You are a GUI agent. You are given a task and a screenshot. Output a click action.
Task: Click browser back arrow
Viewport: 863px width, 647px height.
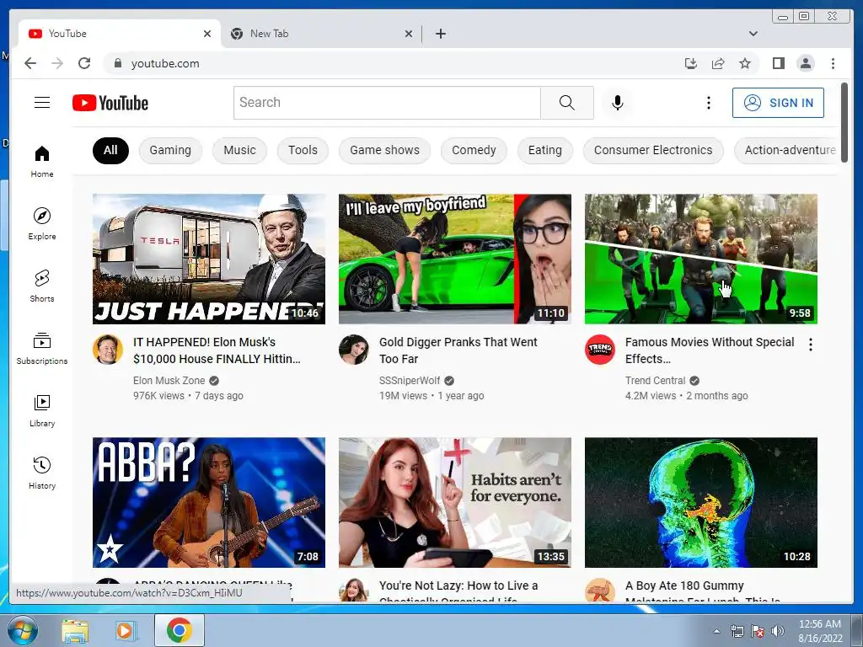coord(30,63)
